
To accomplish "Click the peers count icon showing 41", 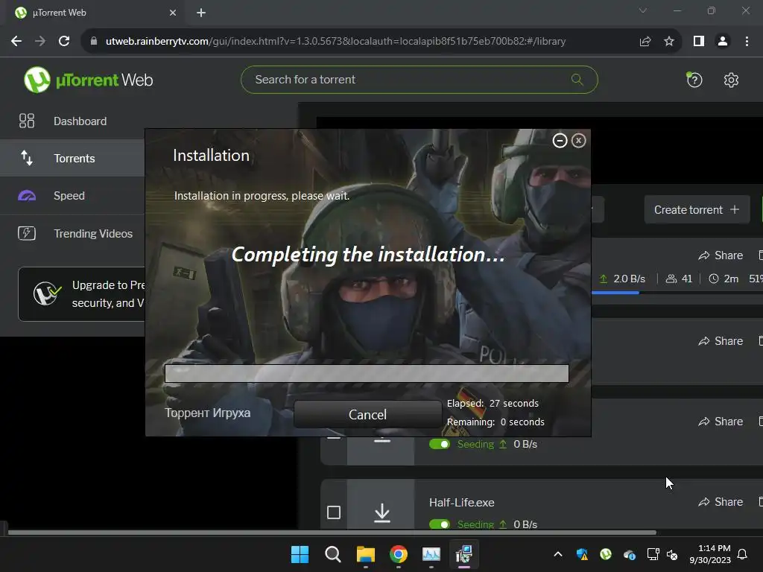I will click(671, 279).
